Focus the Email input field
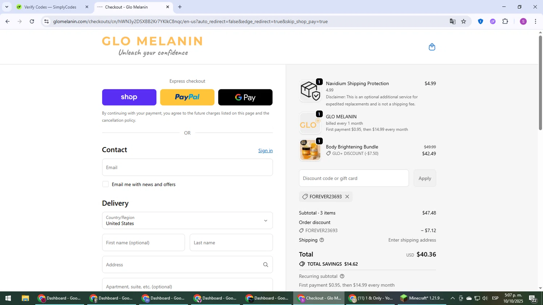The image size is (543, 305). [188, 167]
